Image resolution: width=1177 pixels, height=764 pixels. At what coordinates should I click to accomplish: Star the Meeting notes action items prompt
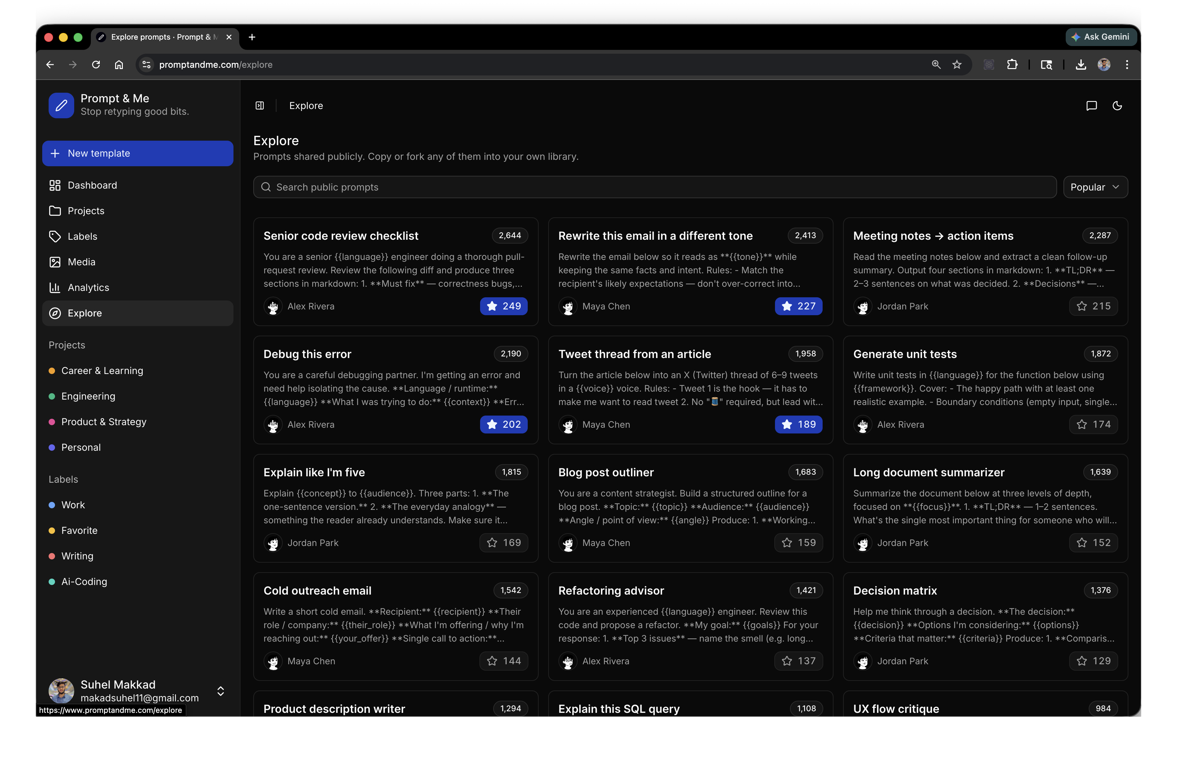1094,306
